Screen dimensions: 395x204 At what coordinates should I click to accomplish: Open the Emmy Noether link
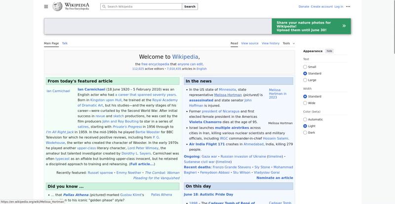pos(129,172)
